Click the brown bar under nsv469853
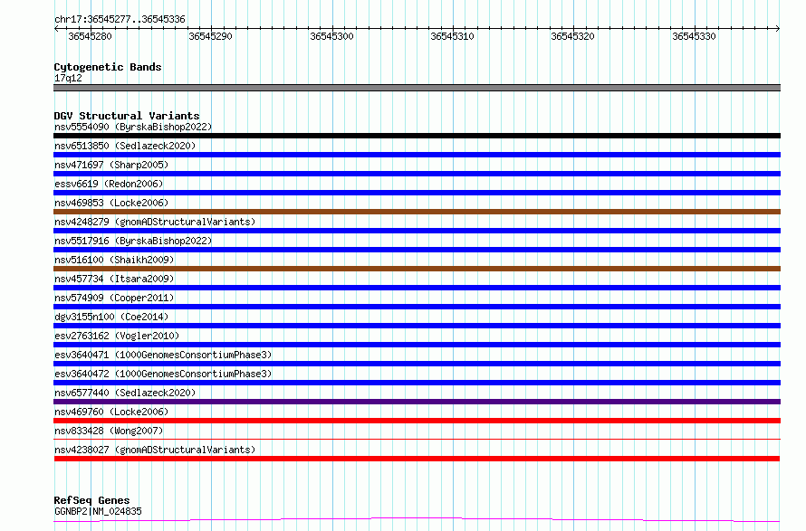Screen dimensions: 806x531 click(417, 212)
